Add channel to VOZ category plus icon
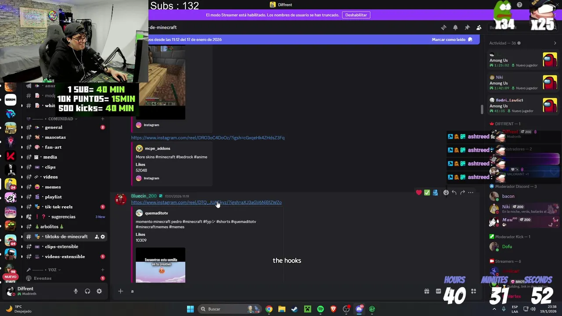 click(103, 270)
